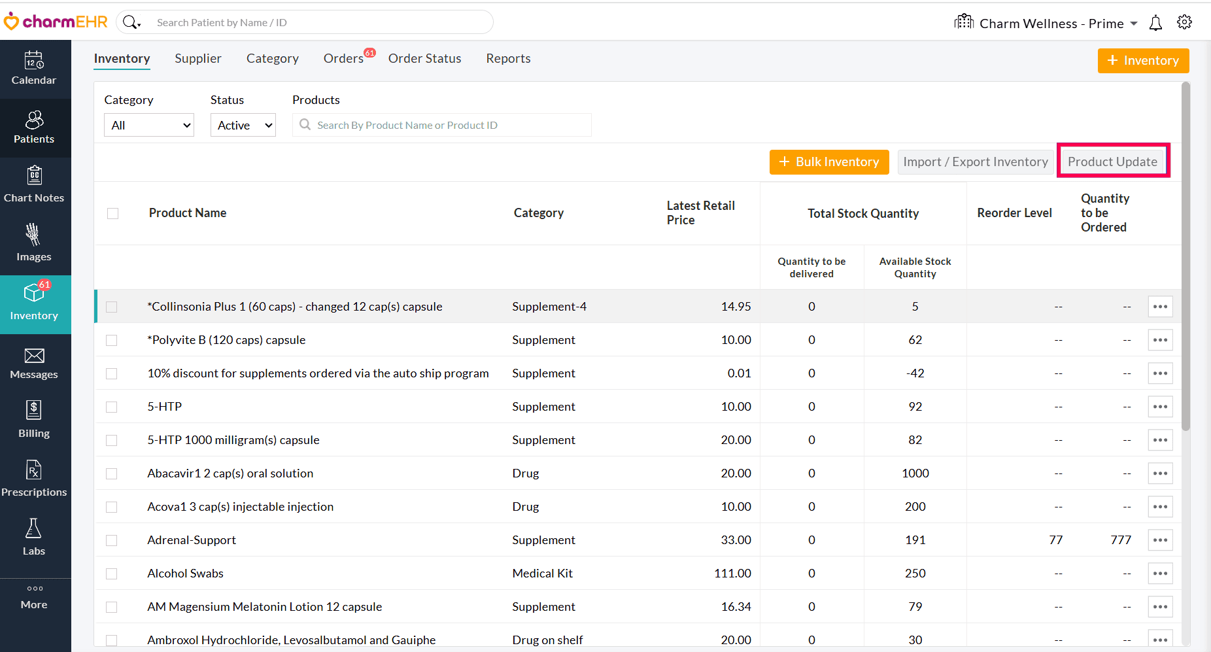1211x652 pixels.
Task: Click the Product Update button
Action: pyautogui.click(x=1112, y=162)
